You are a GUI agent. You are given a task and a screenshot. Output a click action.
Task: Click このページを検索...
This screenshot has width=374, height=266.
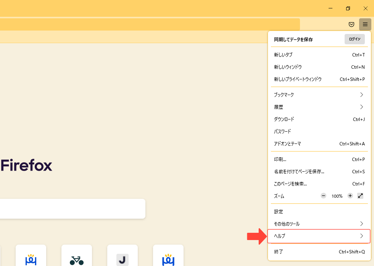[x=319, y=184]
